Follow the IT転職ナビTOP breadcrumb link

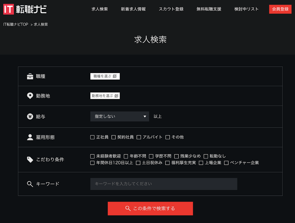15,24
